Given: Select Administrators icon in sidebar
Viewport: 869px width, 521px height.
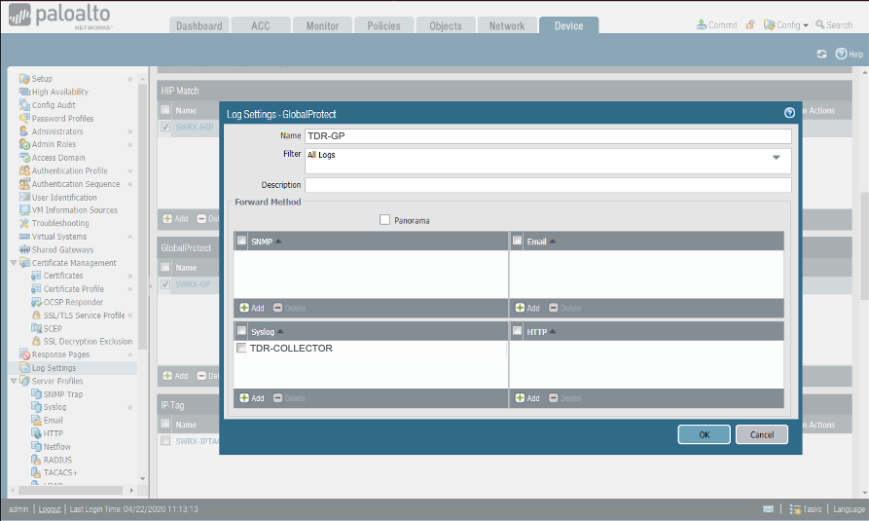Looking at the screenshot, I should [x=24, y=131].
